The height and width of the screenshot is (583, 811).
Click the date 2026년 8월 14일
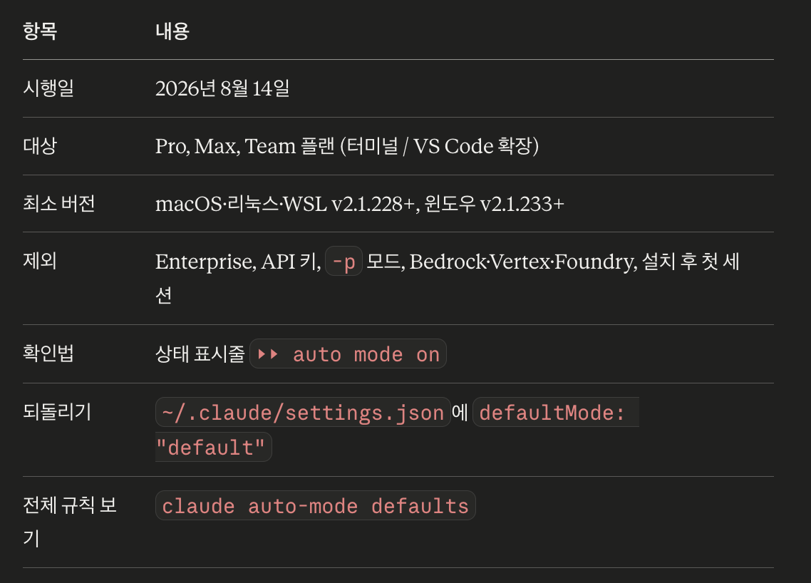pyautogui.click(x=222, y=88)
